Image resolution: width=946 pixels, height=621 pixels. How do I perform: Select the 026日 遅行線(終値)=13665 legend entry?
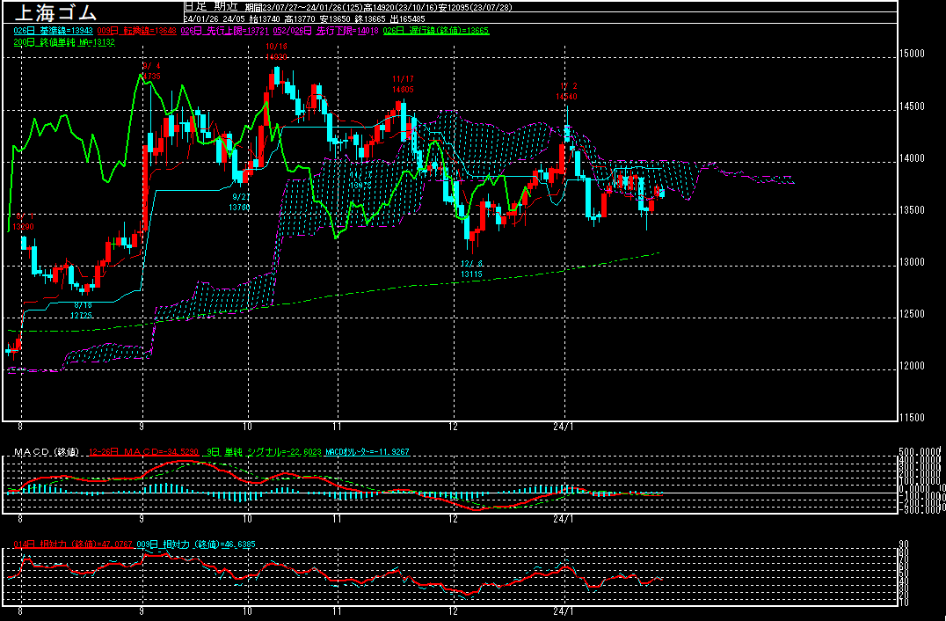pyautogui.click(x=435, y=30)
